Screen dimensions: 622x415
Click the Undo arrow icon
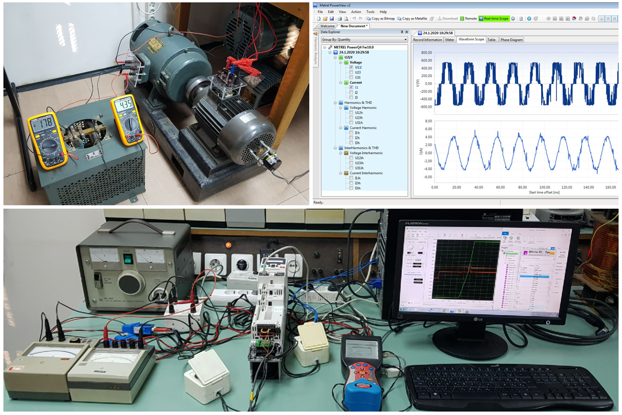[x=354, y=19]
